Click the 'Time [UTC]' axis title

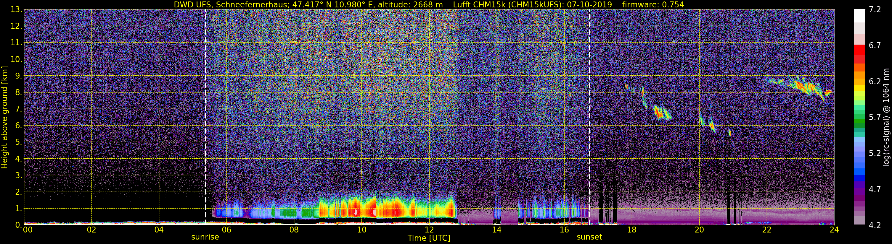(429, 238)
